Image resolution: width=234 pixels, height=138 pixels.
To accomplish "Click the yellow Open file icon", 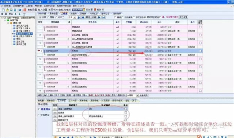I will [x=7, y=10].
